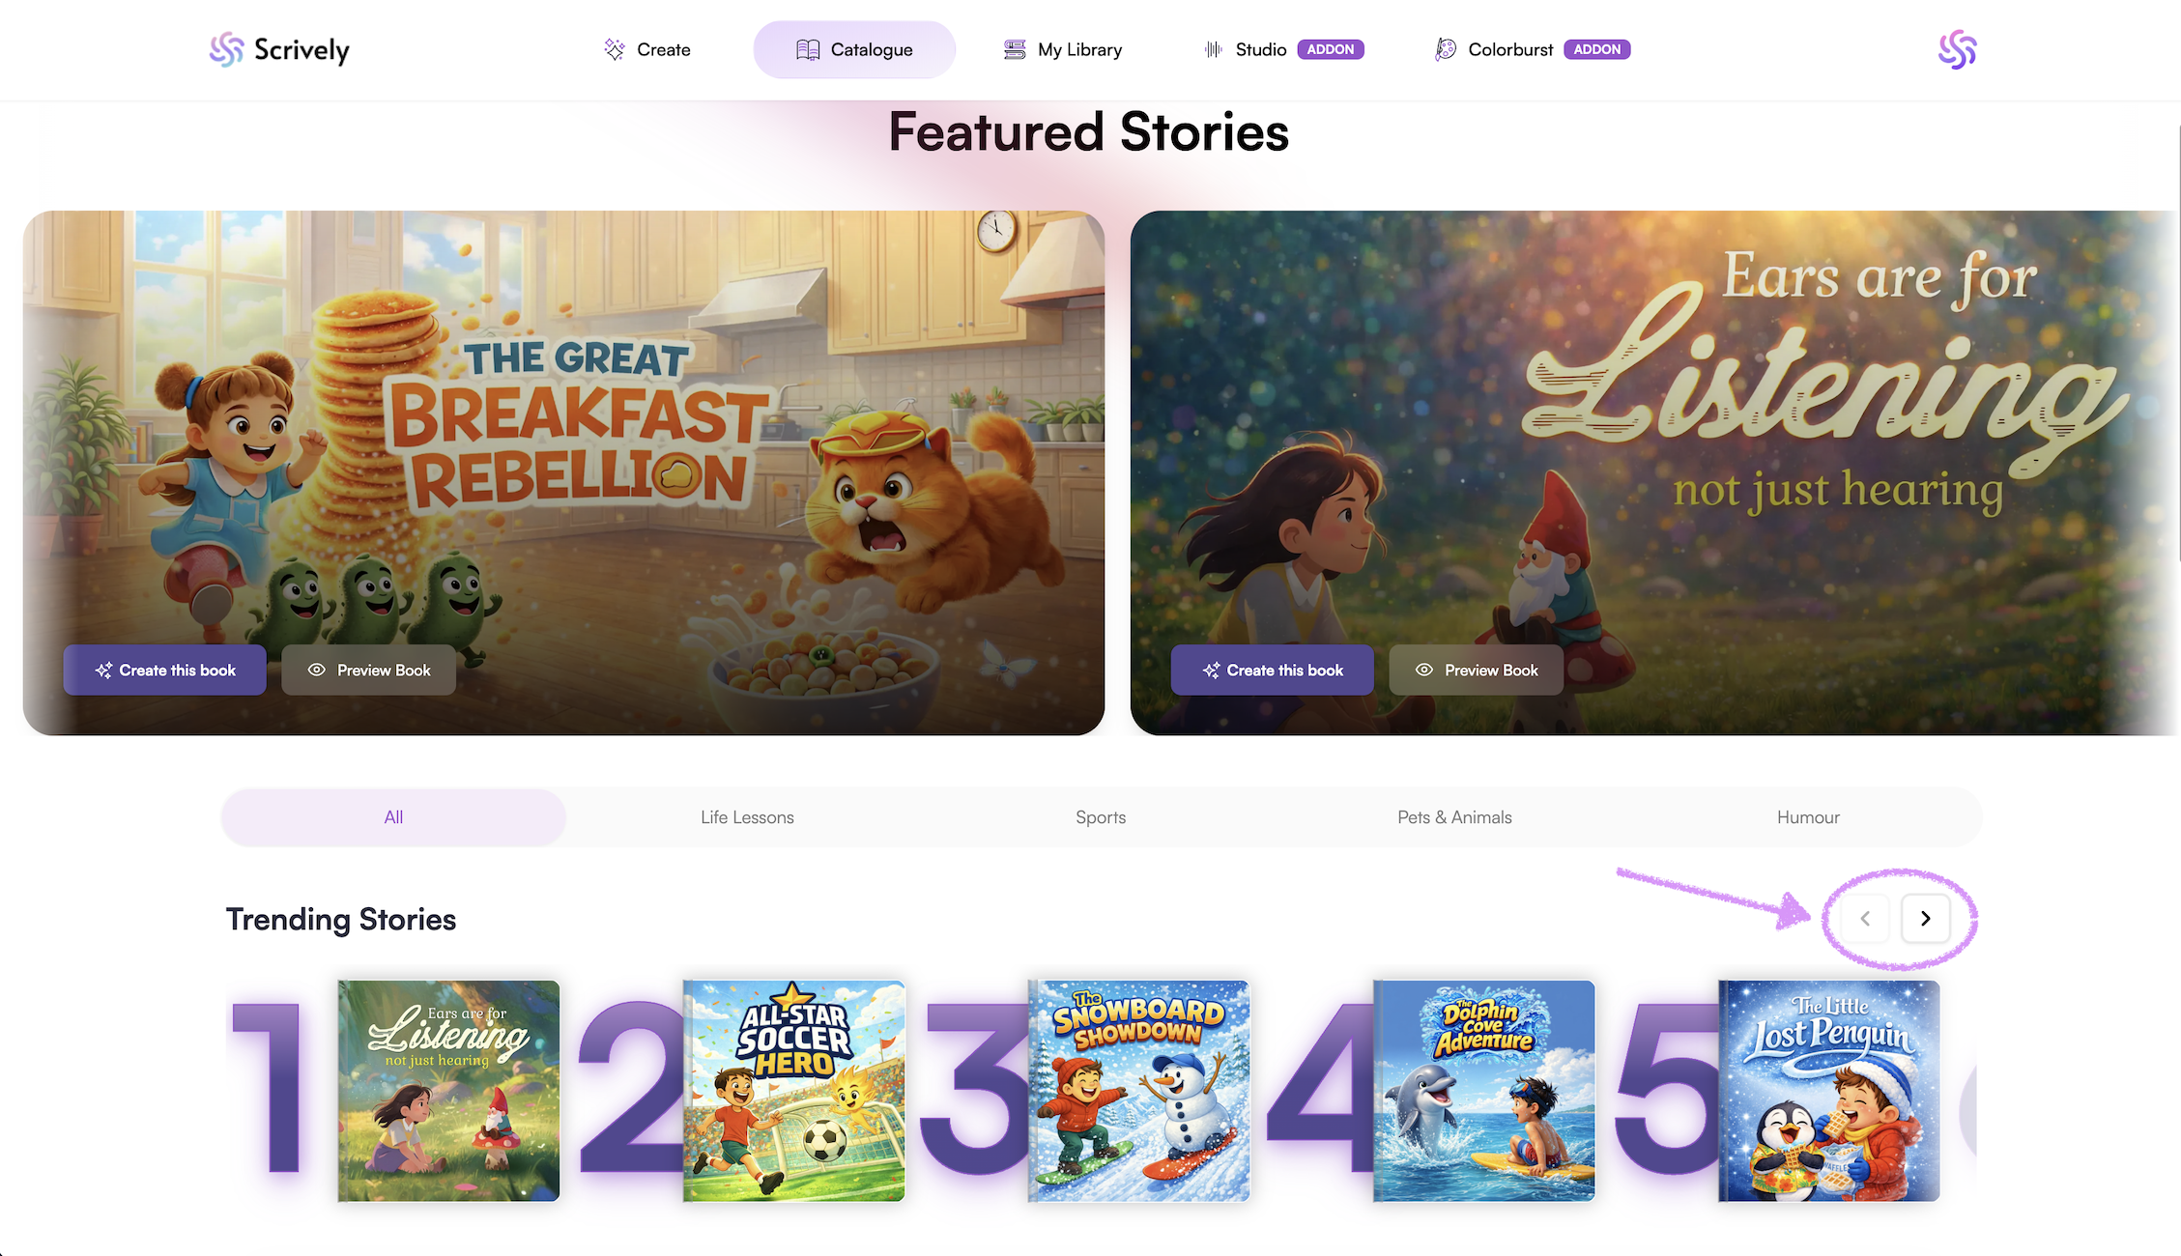Screen dimensions: 2181x1256
Task: Click the sparkle icon beside Create
Action: pos(615,49)
